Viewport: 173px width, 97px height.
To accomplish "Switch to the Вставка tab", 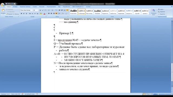I will click(x=15, y=7).
